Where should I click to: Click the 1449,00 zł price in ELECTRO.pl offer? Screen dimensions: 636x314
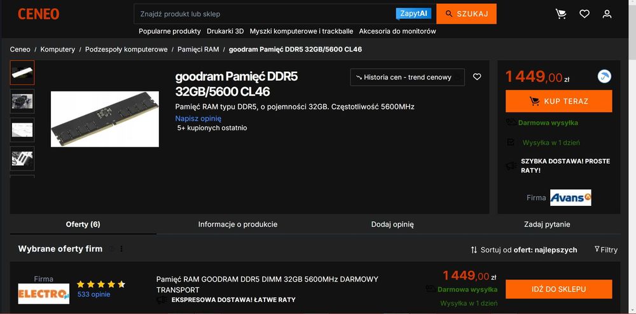point(469,276)
